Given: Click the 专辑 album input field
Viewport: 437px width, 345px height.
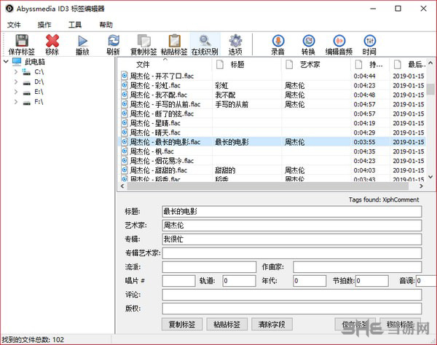Looking at the screenshot, I should click(x=292, y=239).
